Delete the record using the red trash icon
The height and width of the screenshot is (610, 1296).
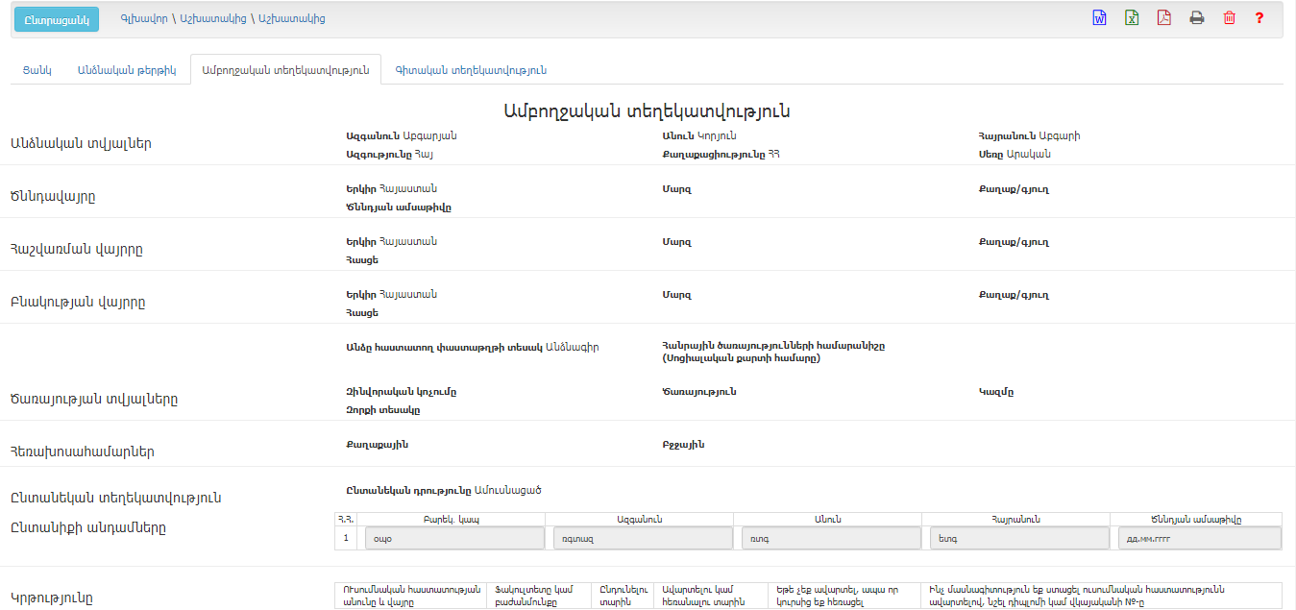[x=1229, y=18]
